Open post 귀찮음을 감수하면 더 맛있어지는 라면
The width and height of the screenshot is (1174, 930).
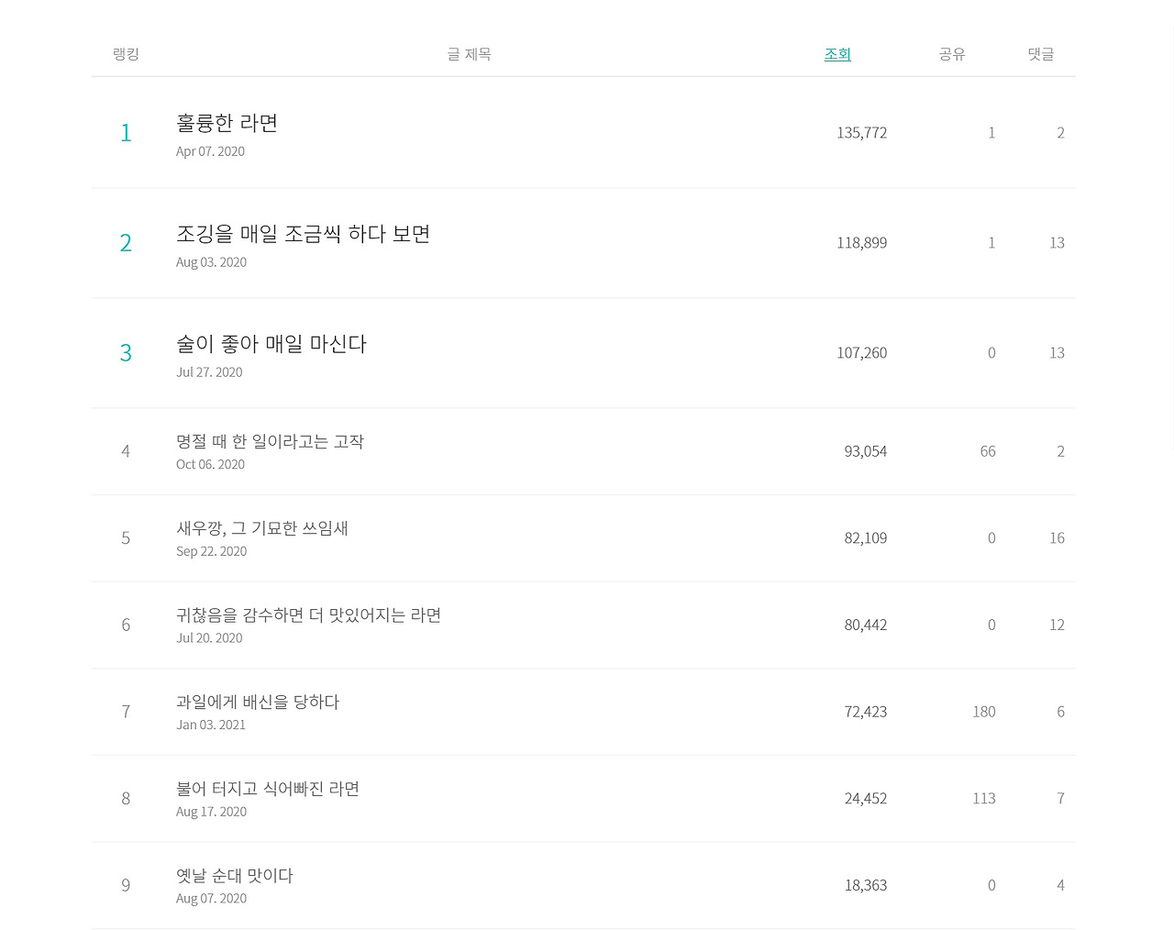[308, 614]
